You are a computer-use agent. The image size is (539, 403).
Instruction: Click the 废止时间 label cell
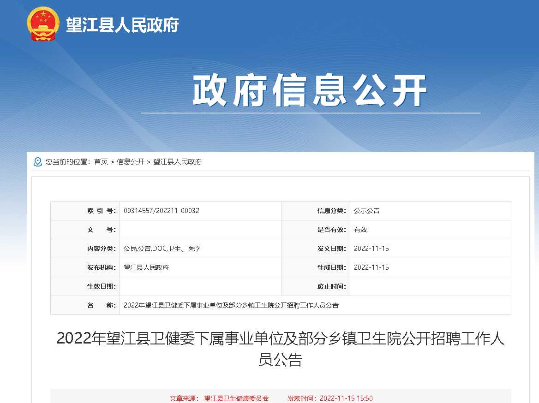coord(331,286)
